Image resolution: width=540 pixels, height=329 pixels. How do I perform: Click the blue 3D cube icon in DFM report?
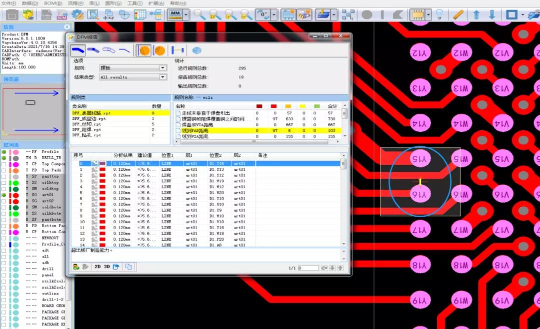pyautogui.click(x=196, y=50)
